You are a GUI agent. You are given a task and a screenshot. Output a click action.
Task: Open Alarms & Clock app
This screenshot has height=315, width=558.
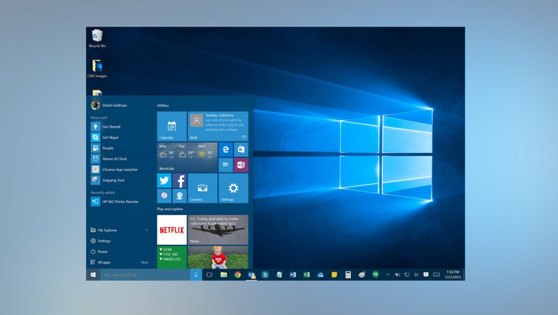coord(115,159)
